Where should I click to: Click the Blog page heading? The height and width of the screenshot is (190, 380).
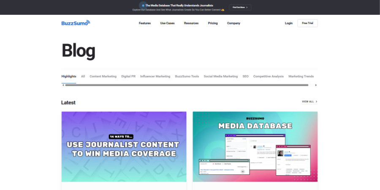(x=78, y=51)
